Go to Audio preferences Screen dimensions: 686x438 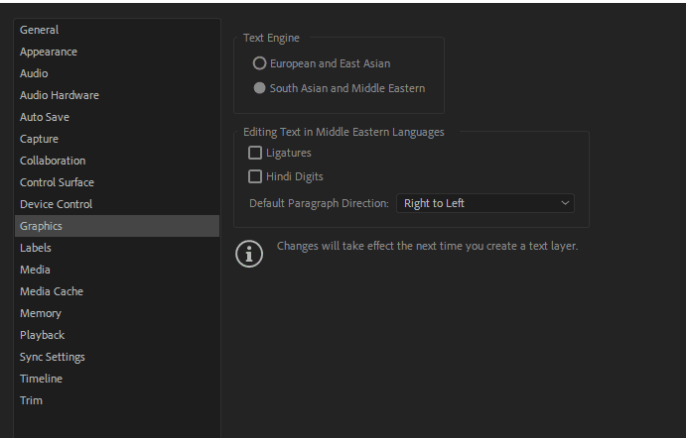[34, 73]
